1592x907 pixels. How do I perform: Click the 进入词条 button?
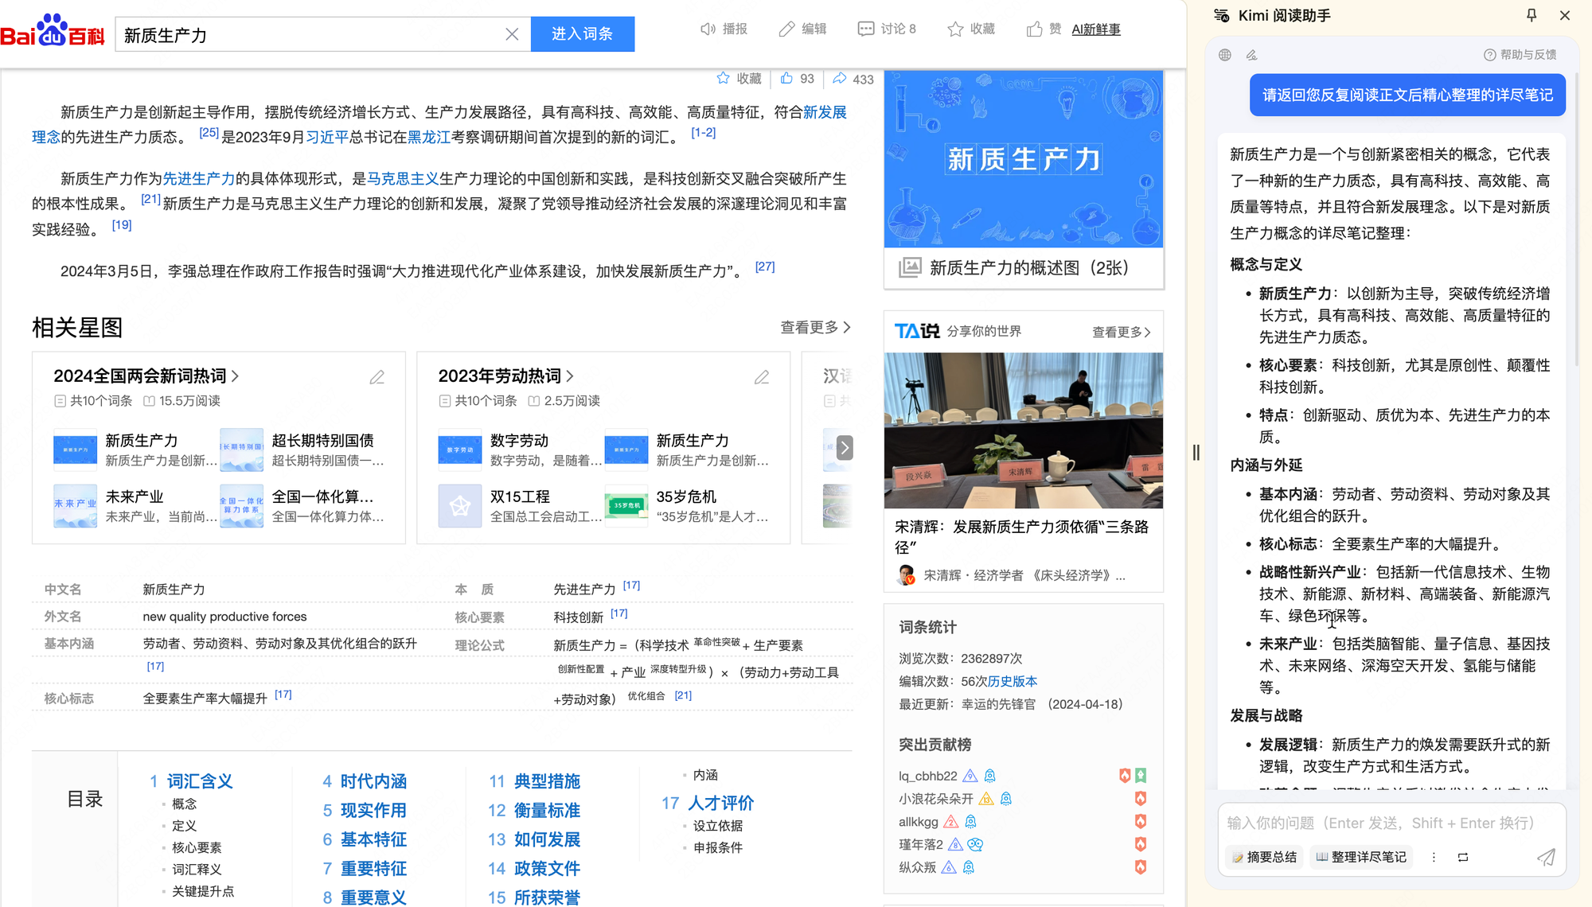[583, 34]
